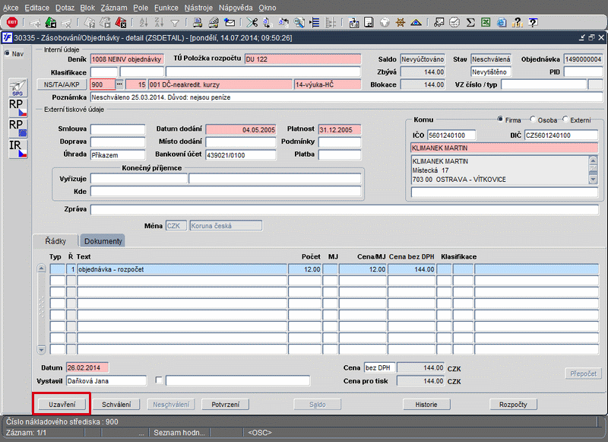Click the Datum dodání field 04.05.2005
The image size is (608, 442).
(241, 129)
